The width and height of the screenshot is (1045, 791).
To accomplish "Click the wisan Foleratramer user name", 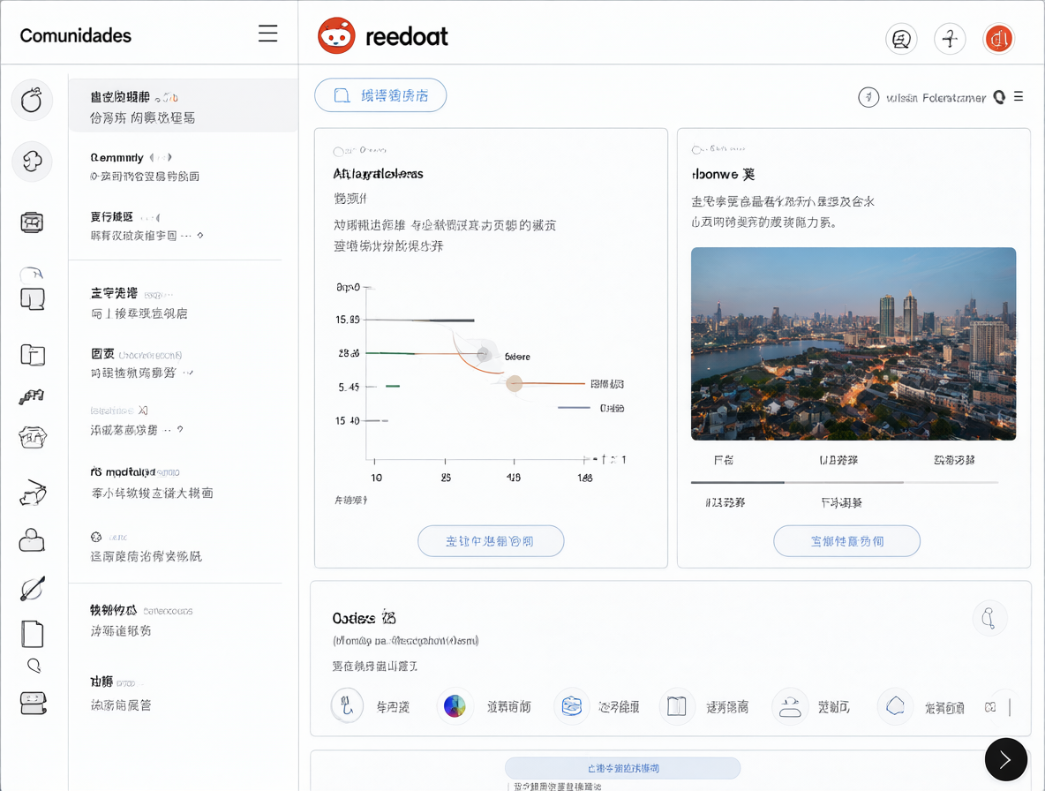I will click(x=936, y=98).
